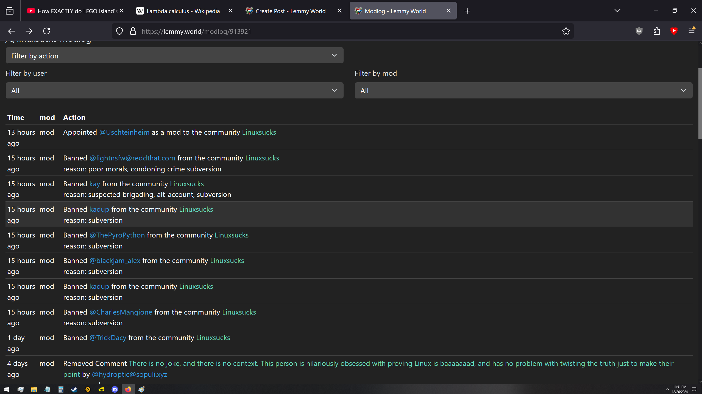Switch to Lambda calculus Wikipedia tab
This screenshot has height=396, width=702.
(x=183, y=11)
